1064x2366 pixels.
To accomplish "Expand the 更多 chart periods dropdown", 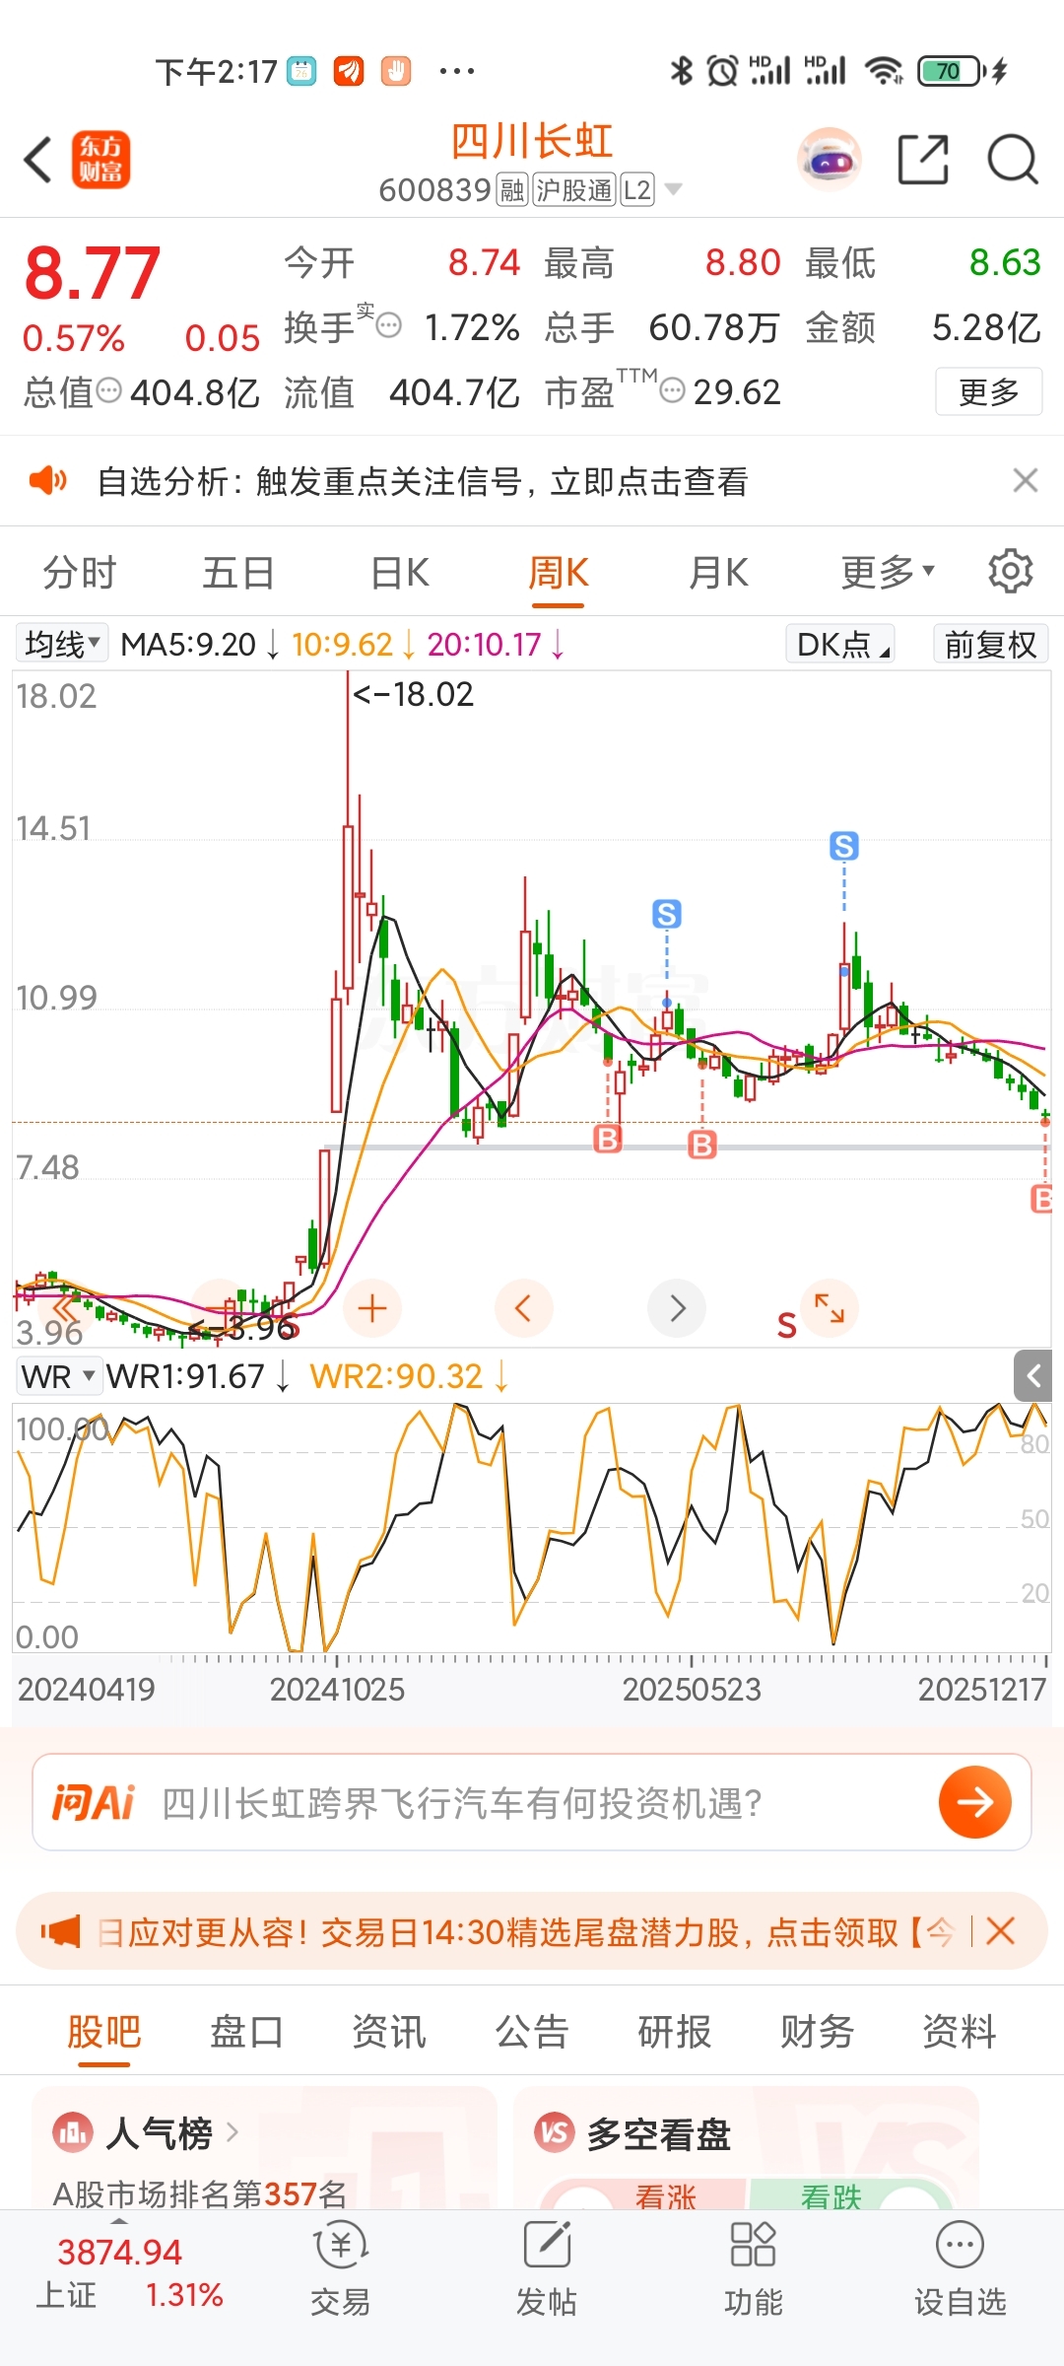I will [x=888, y=572].
